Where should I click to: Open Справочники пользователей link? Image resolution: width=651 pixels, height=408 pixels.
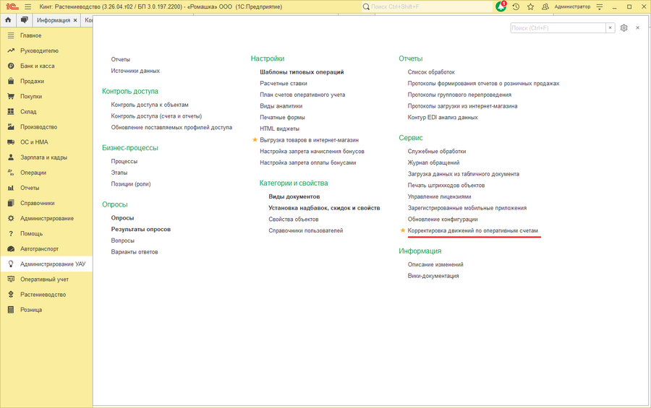click(306, 230)
